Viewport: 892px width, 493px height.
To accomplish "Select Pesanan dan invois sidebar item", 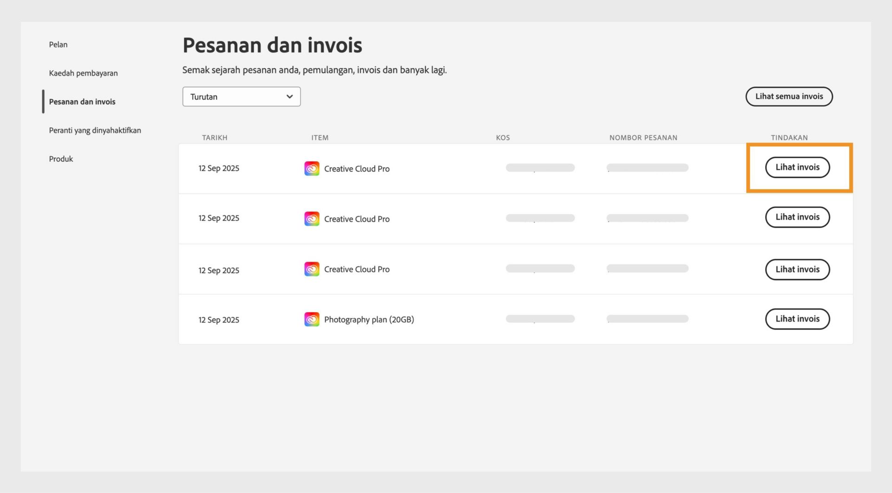I will coord(82,102).
